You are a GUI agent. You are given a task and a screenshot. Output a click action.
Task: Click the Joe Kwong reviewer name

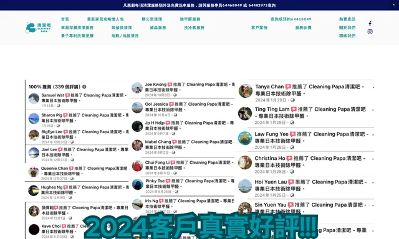pos(156,84)
